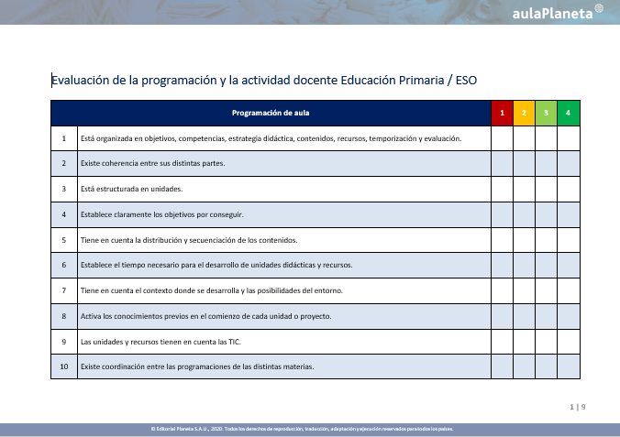Mark rating 1 cell for item 6
This screenshot has width=620, height=437.
click(502, 266)
